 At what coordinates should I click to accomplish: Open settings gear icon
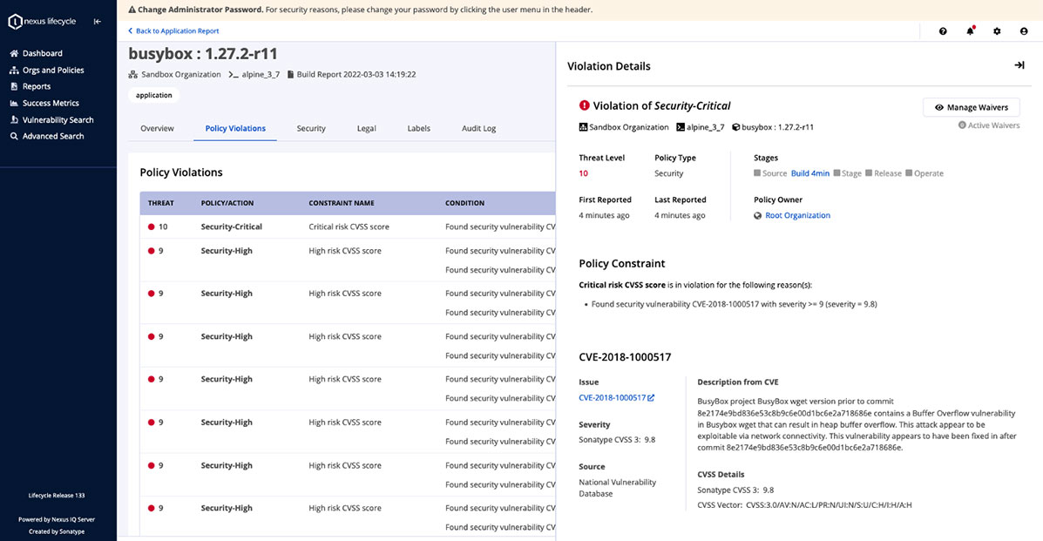[997, 31]
